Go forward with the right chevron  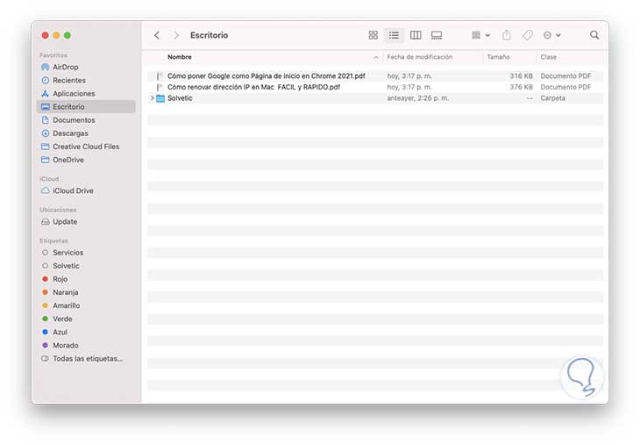176,35
